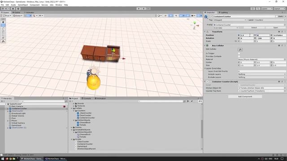287x161 pixels.
Task: Click the prefab Open button
Action: click(x=275, y=28)
